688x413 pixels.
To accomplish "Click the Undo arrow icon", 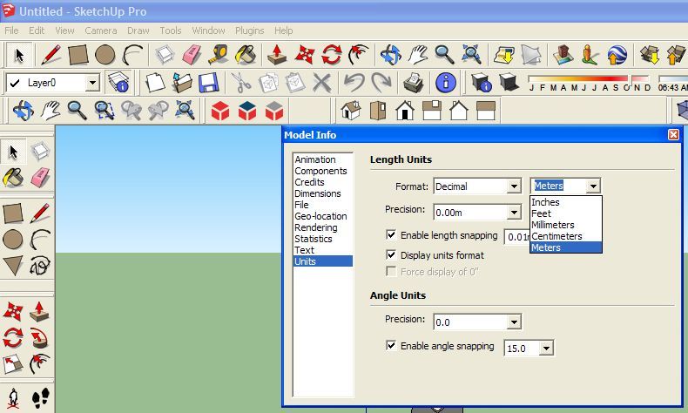I will tap(354, 83).
